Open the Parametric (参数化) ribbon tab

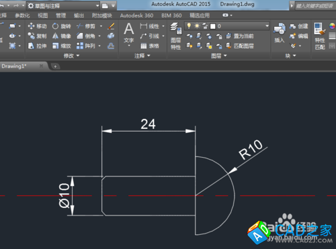[22, 15]
